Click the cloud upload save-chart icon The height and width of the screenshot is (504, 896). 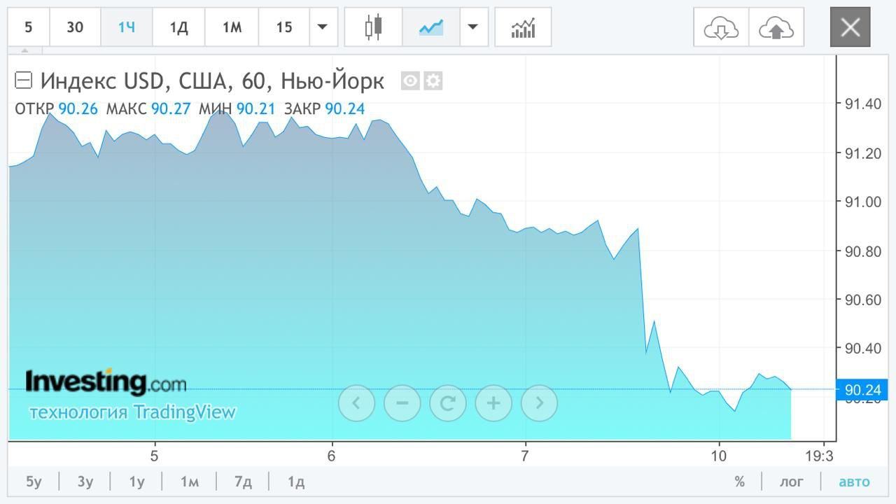[x=776, y=27]
